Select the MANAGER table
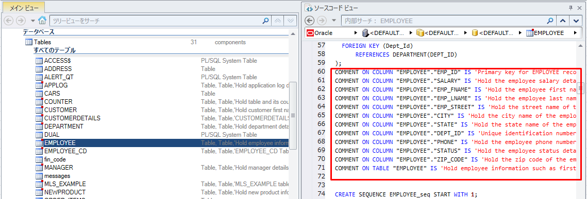This screenshot has height=199, width=587. [x=58, y=168]
